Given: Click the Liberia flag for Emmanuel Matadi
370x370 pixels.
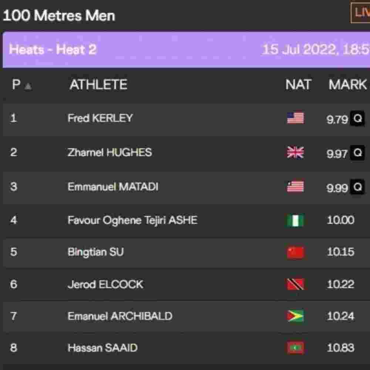Looking at the screenshot, I should 295,186.
